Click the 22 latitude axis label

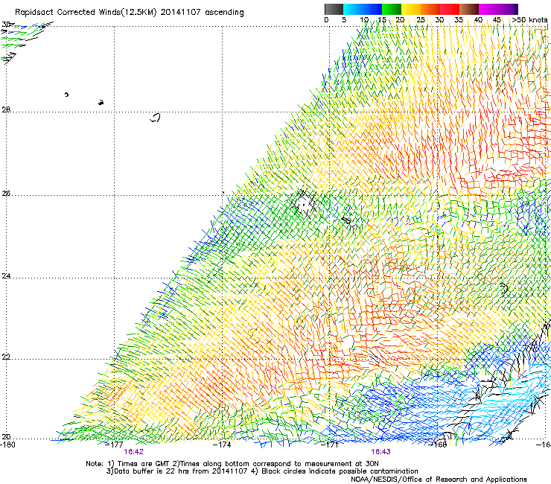[x=6, y=357]
